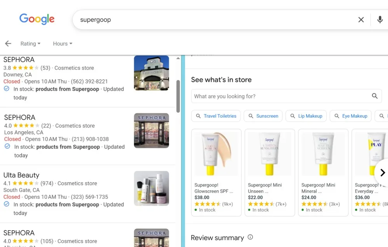Click the phone number (323) 569-1735

[89, 197]
